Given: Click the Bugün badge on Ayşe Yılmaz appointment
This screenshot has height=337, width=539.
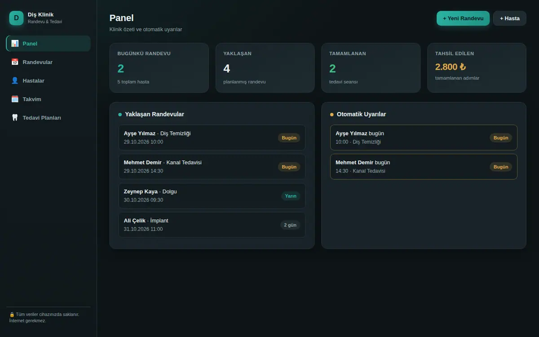Looking at the screenshot, I should point(289,138).
